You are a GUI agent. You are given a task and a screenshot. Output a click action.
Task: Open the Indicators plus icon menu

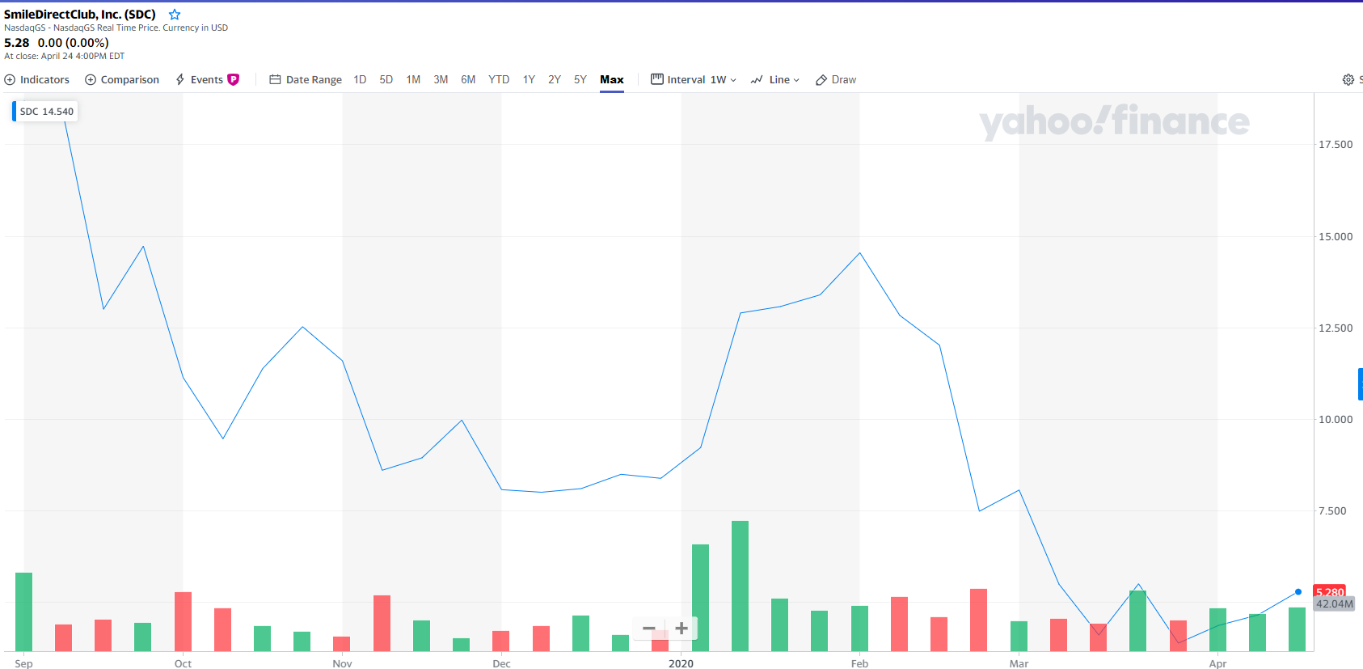[11, 80]
